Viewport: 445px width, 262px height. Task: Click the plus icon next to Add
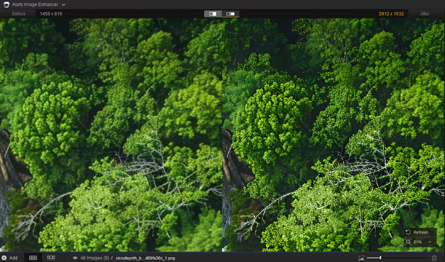tap(4, 258)
